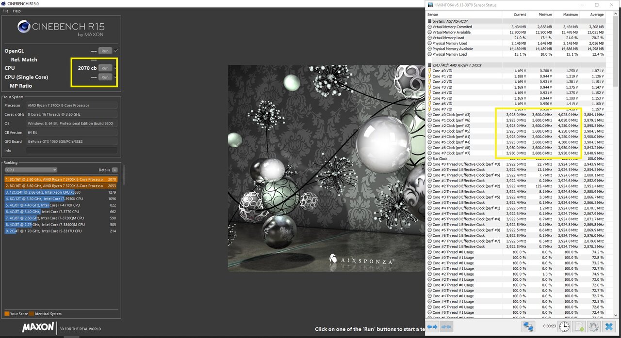Screen dimensions: 621x338
Task: Expand sensor columns with the blue outward arrows
Action: 433,327
